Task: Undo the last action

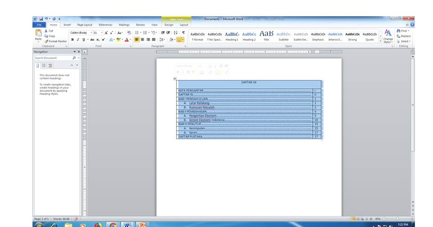Action: [46, 19]
